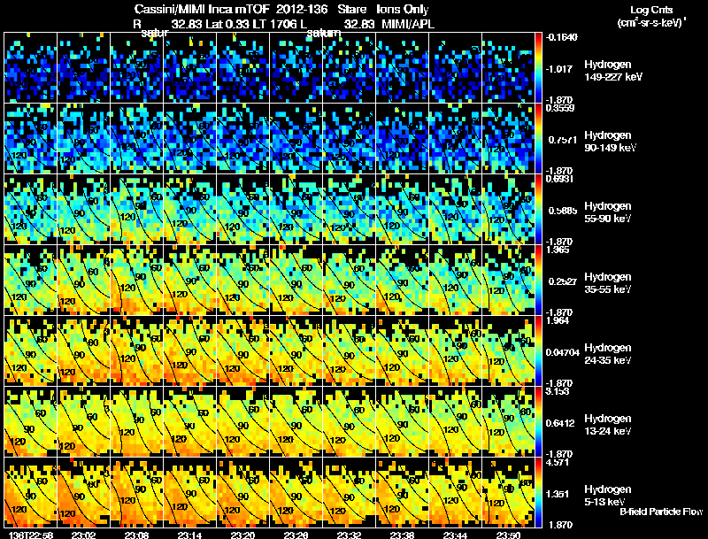Image resolution: width=708 pixels, height=539 pixels.
Task: Click the Hydrogen 149-227 keV label
Action: pos(612,71)
